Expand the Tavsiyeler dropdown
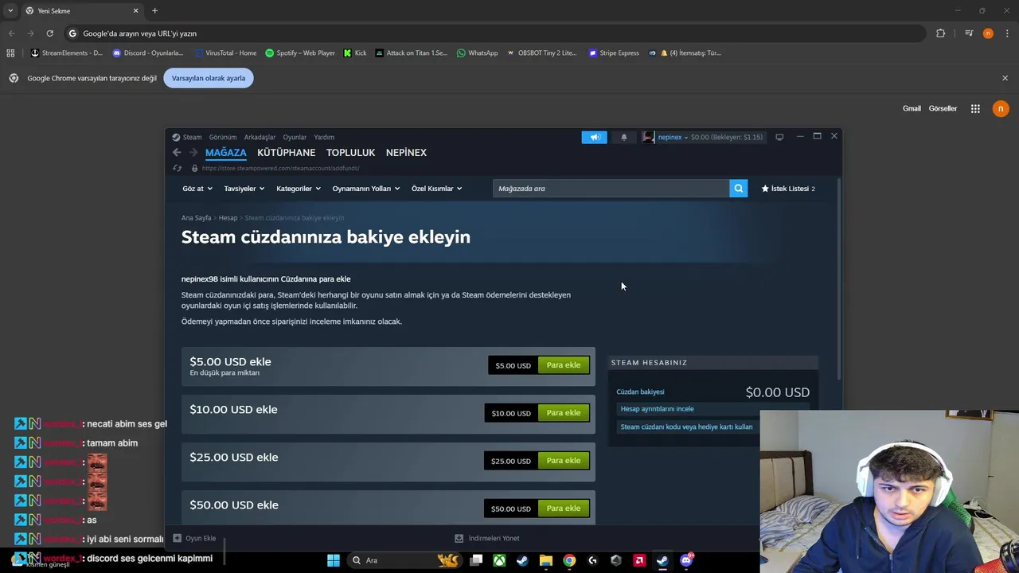 point(244,189)
